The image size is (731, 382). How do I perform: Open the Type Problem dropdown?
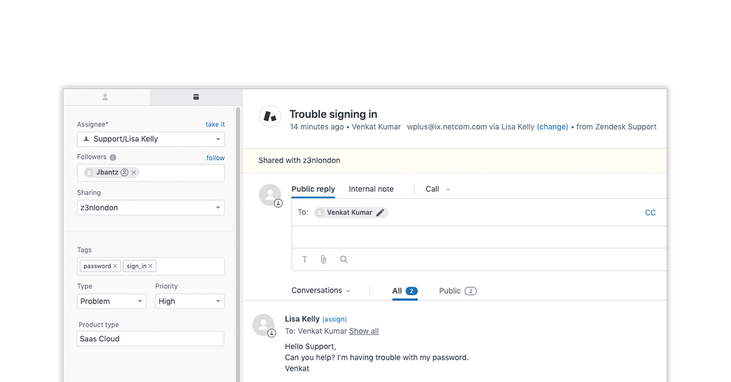tap(111, 302)
